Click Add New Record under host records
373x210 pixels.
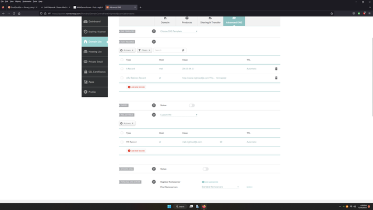click(136, 87)
